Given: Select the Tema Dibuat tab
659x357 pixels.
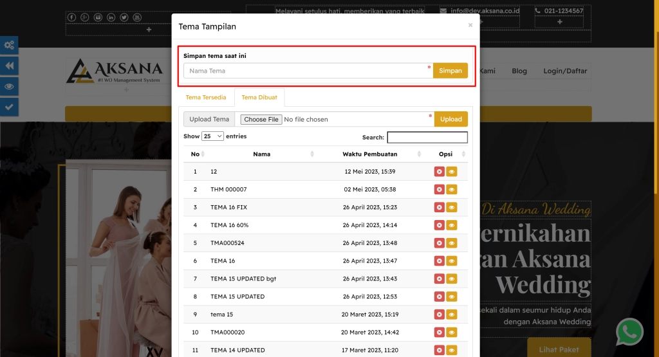Looking at the screenshot, I should (259, 98).
